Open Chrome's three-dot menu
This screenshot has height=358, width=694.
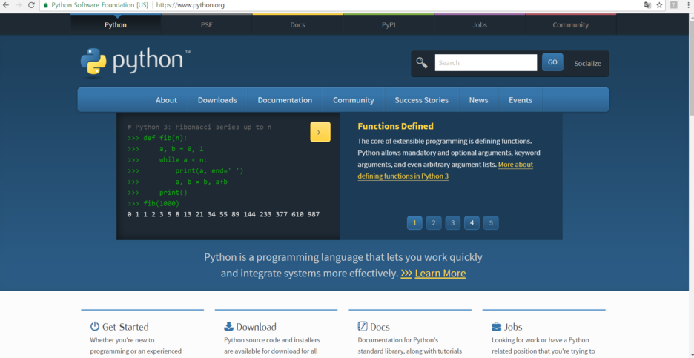689,5
